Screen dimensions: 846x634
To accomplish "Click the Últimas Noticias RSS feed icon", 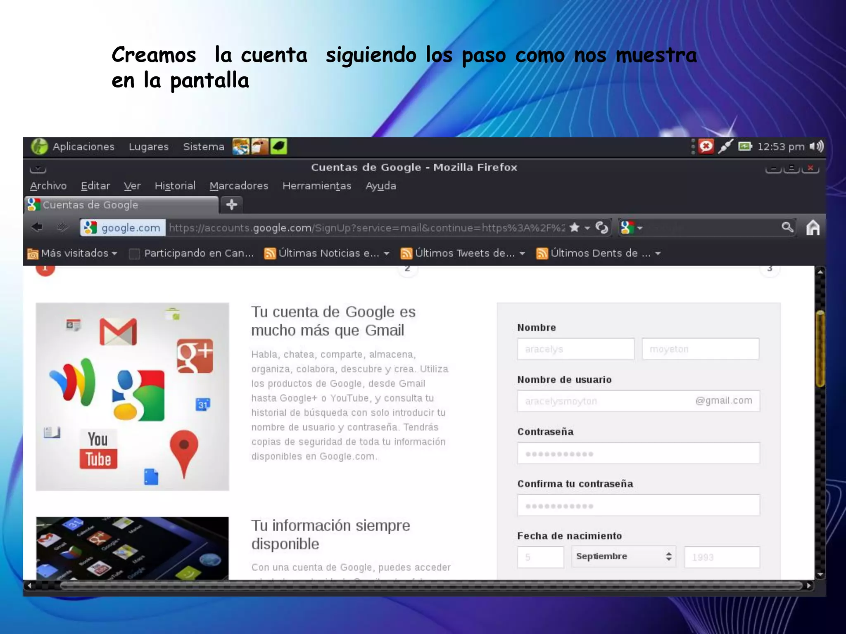I will [x=270, y=253].
